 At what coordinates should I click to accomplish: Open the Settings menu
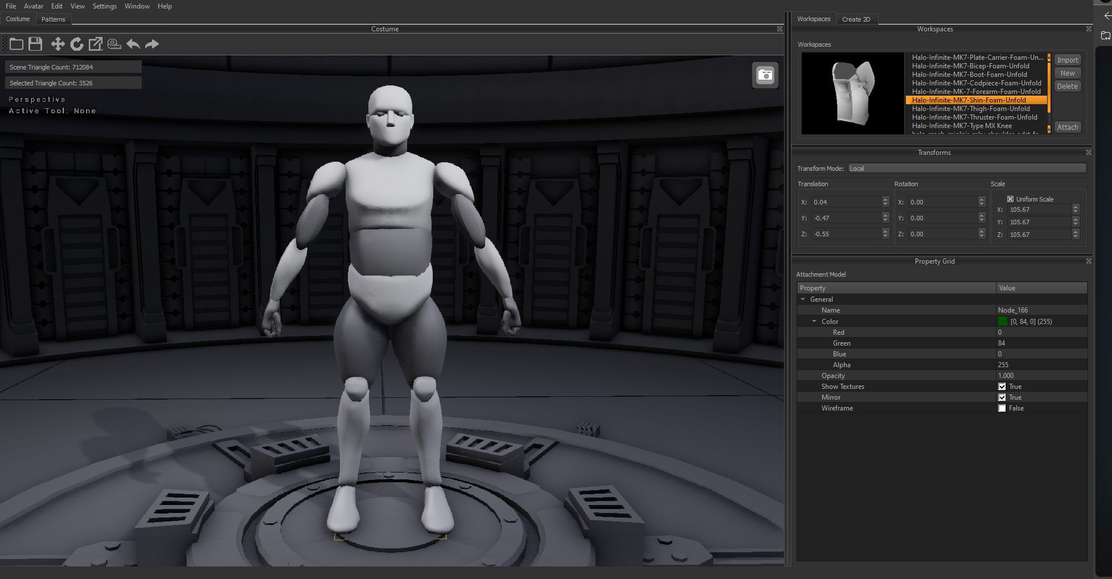(x=105, y=6)
